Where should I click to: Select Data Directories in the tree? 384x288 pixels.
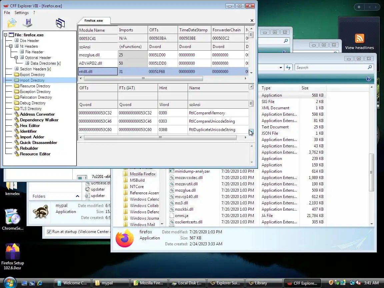pos(46,63)
